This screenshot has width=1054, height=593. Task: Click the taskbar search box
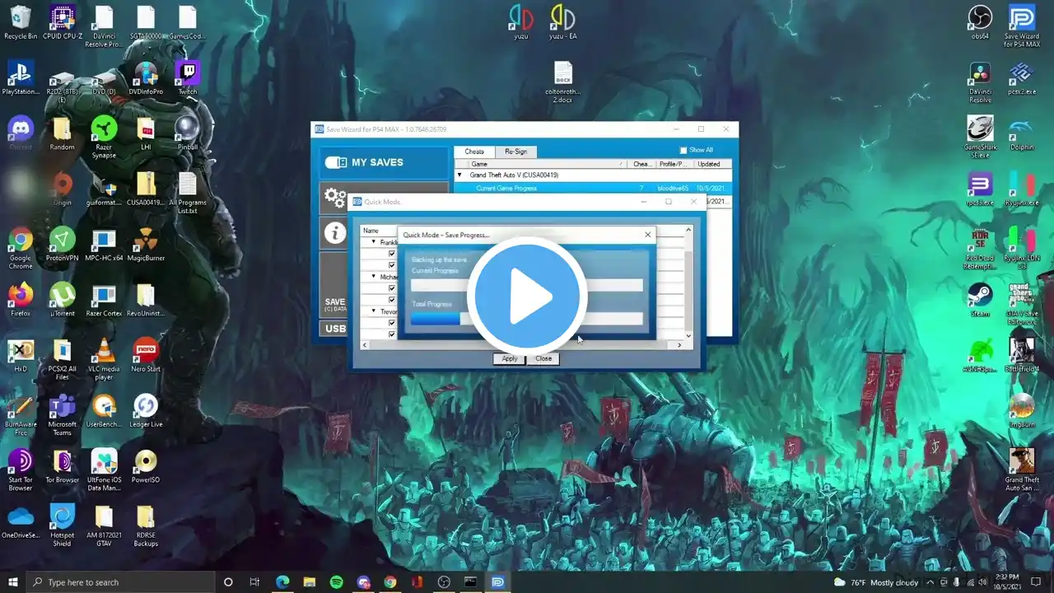120,582
